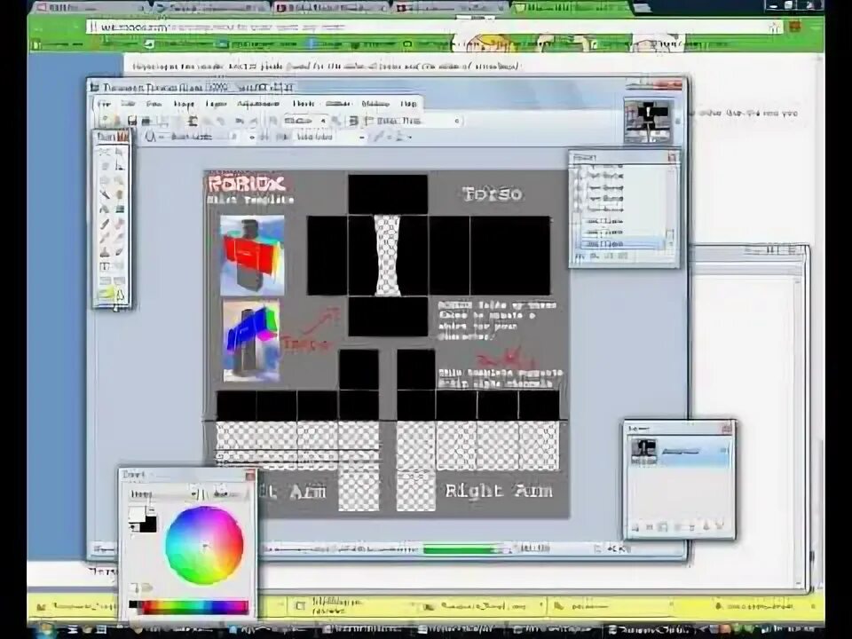
Task: Pick a hue on the color wheel
Action: click(204, 545)
